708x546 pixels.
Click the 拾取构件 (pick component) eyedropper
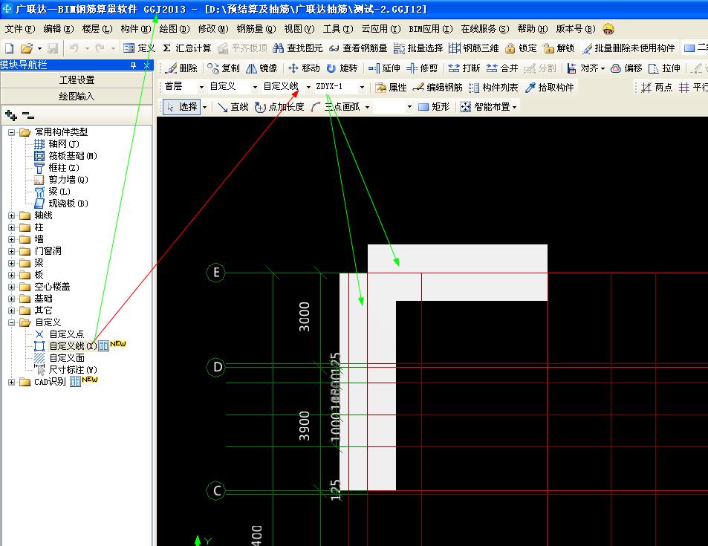pos(530,87)
